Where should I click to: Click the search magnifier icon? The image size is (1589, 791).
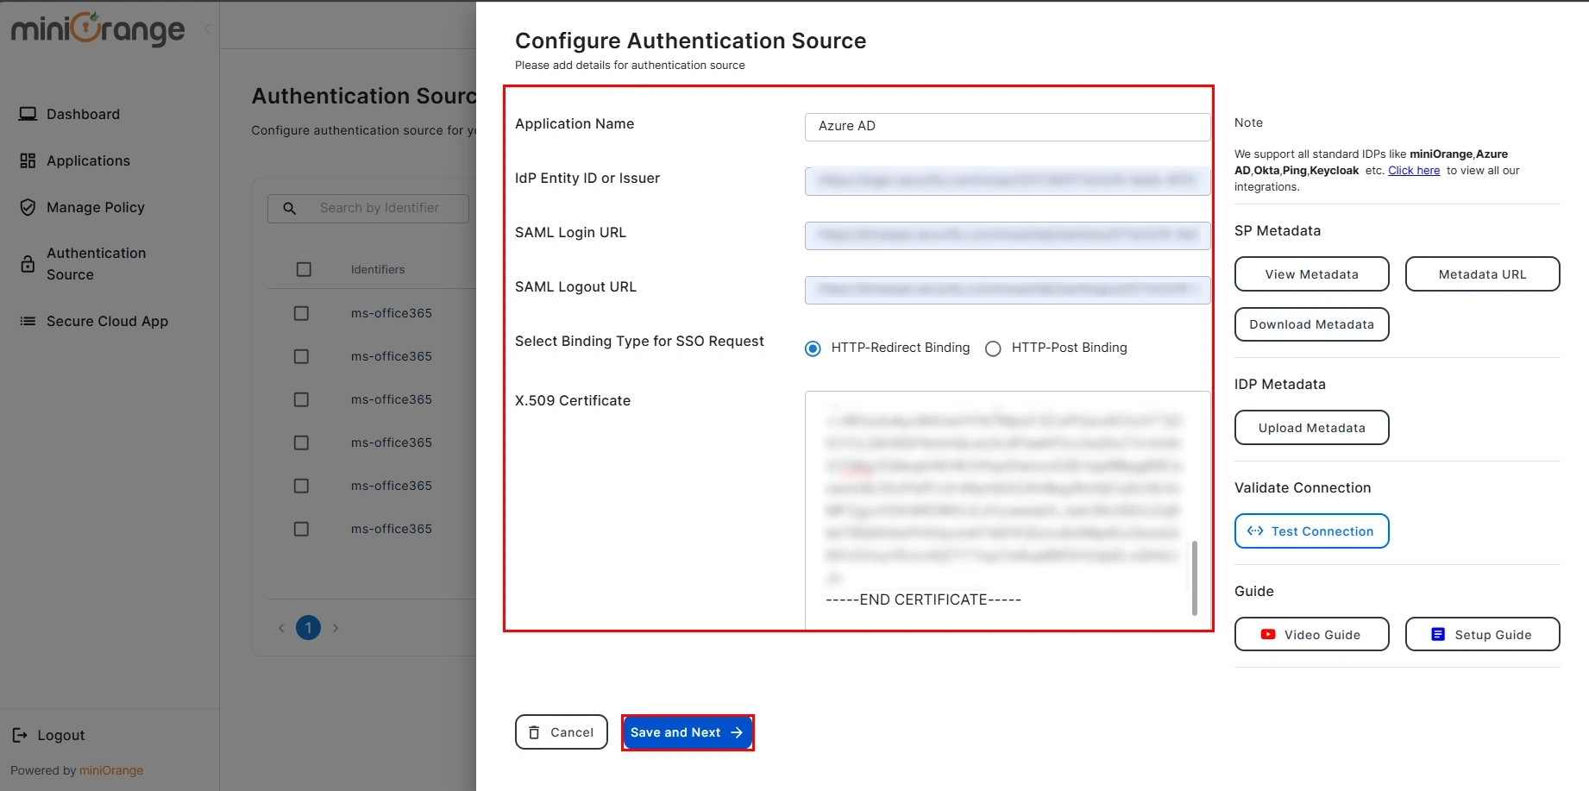coord(290,208)
